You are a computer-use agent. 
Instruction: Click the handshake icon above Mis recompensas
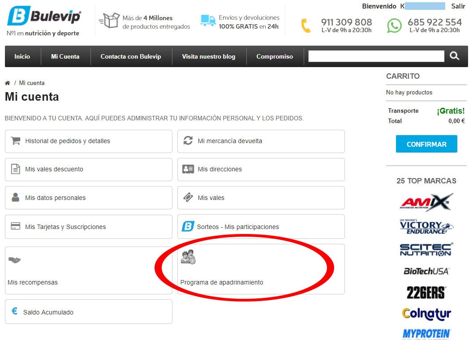coord(14,260)
